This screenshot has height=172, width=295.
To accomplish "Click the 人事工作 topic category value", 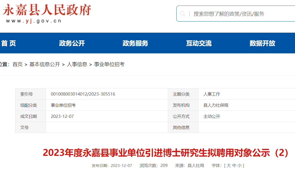I will coord(212,94).
